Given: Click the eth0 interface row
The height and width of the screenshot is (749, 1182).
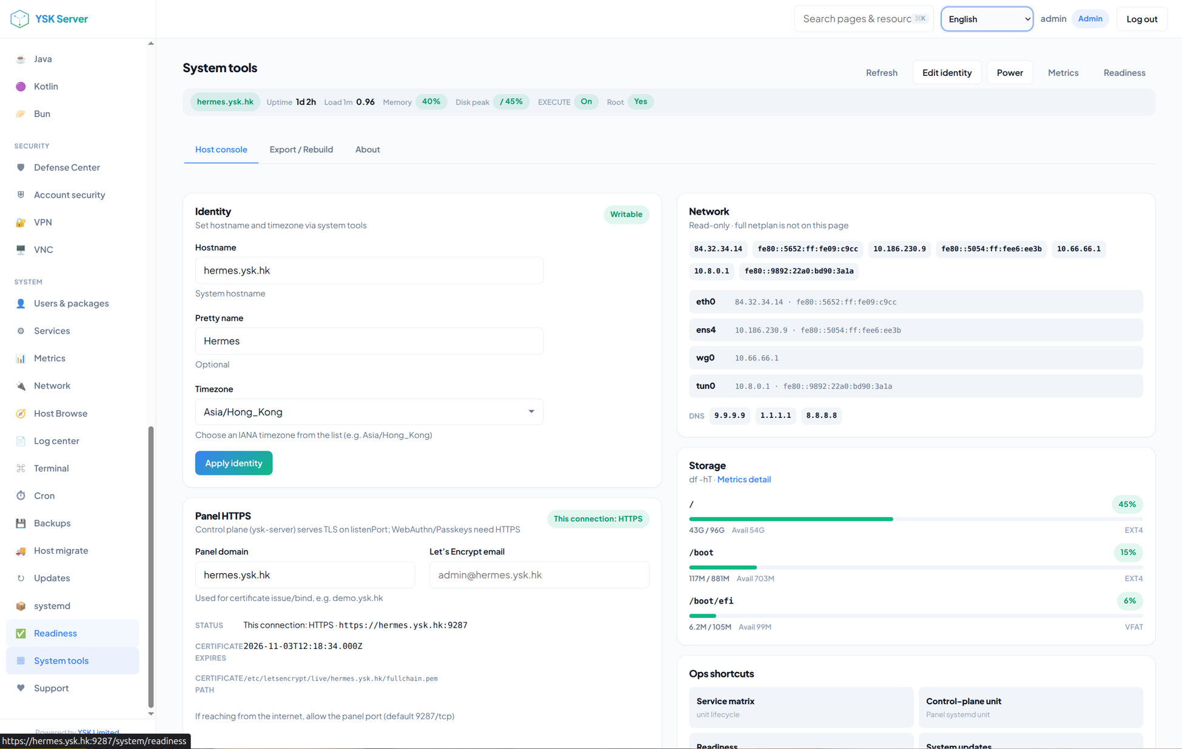Looking at the screenshot, I should [916, 302].
